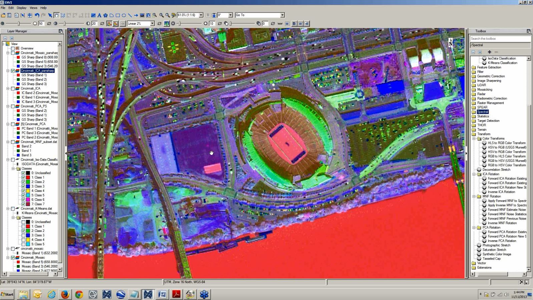The width and height of the screenshot is (533, 300).
Task: Enable the Cincinnati_MNF_subset.dat layer
Action: pos(13,142)
